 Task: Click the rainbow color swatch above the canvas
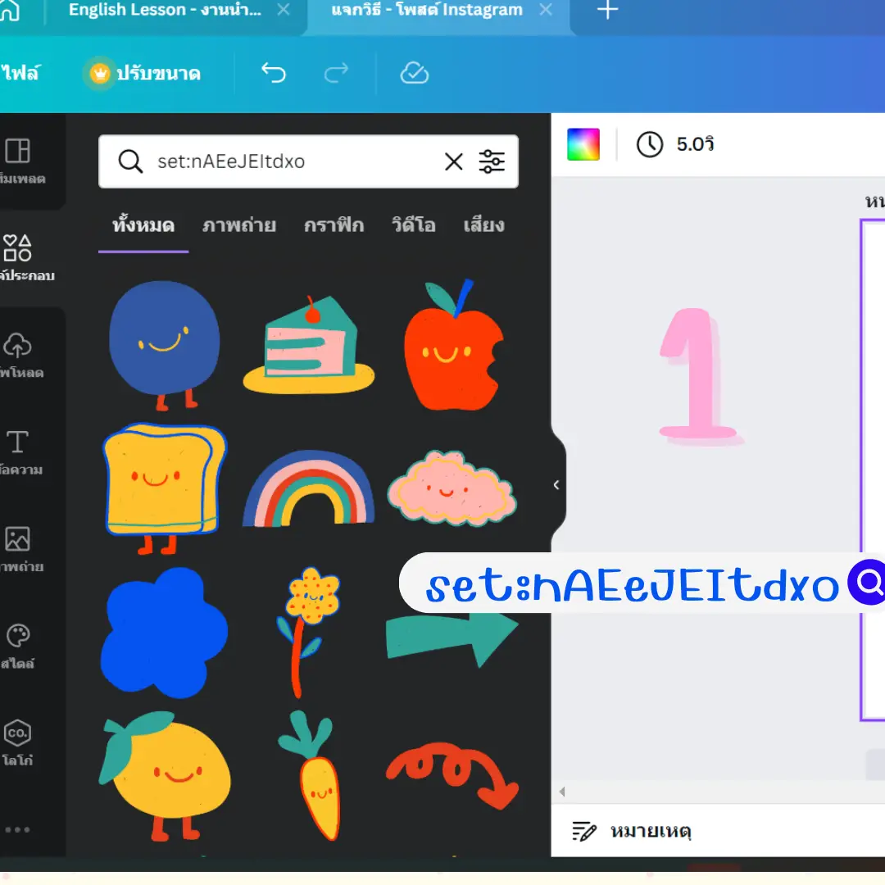pos(583,143)
